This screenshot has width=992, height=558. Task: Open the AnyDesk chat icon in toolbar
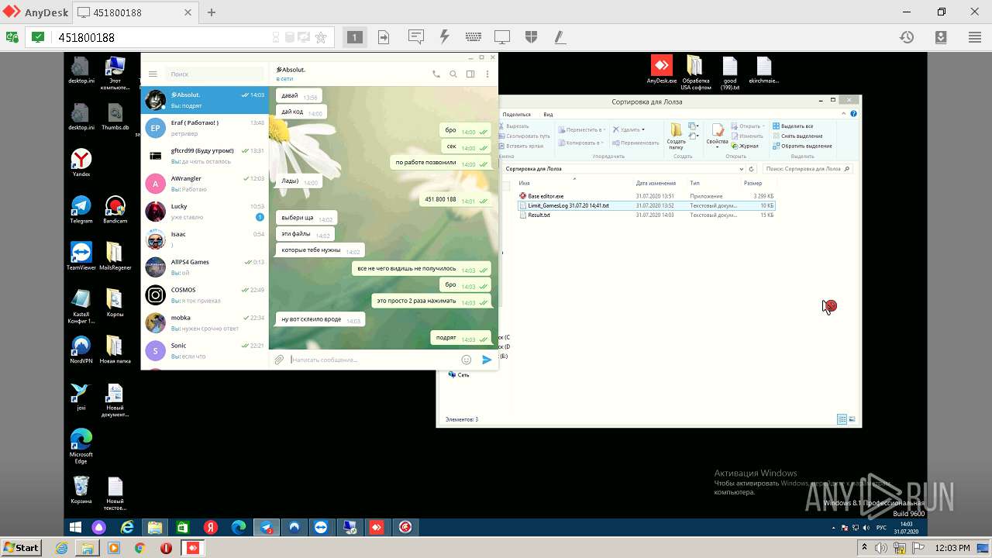point(416,37)
